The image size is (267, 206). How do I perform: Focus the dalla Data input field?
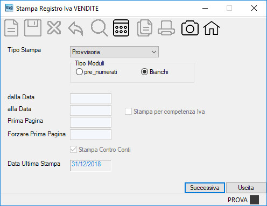coord(90,99)
